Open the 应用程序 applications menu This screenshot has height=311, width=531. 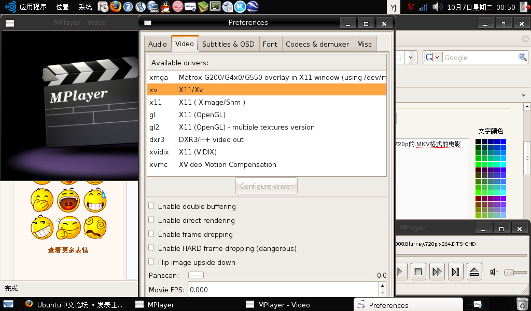[x=33, y=7]
